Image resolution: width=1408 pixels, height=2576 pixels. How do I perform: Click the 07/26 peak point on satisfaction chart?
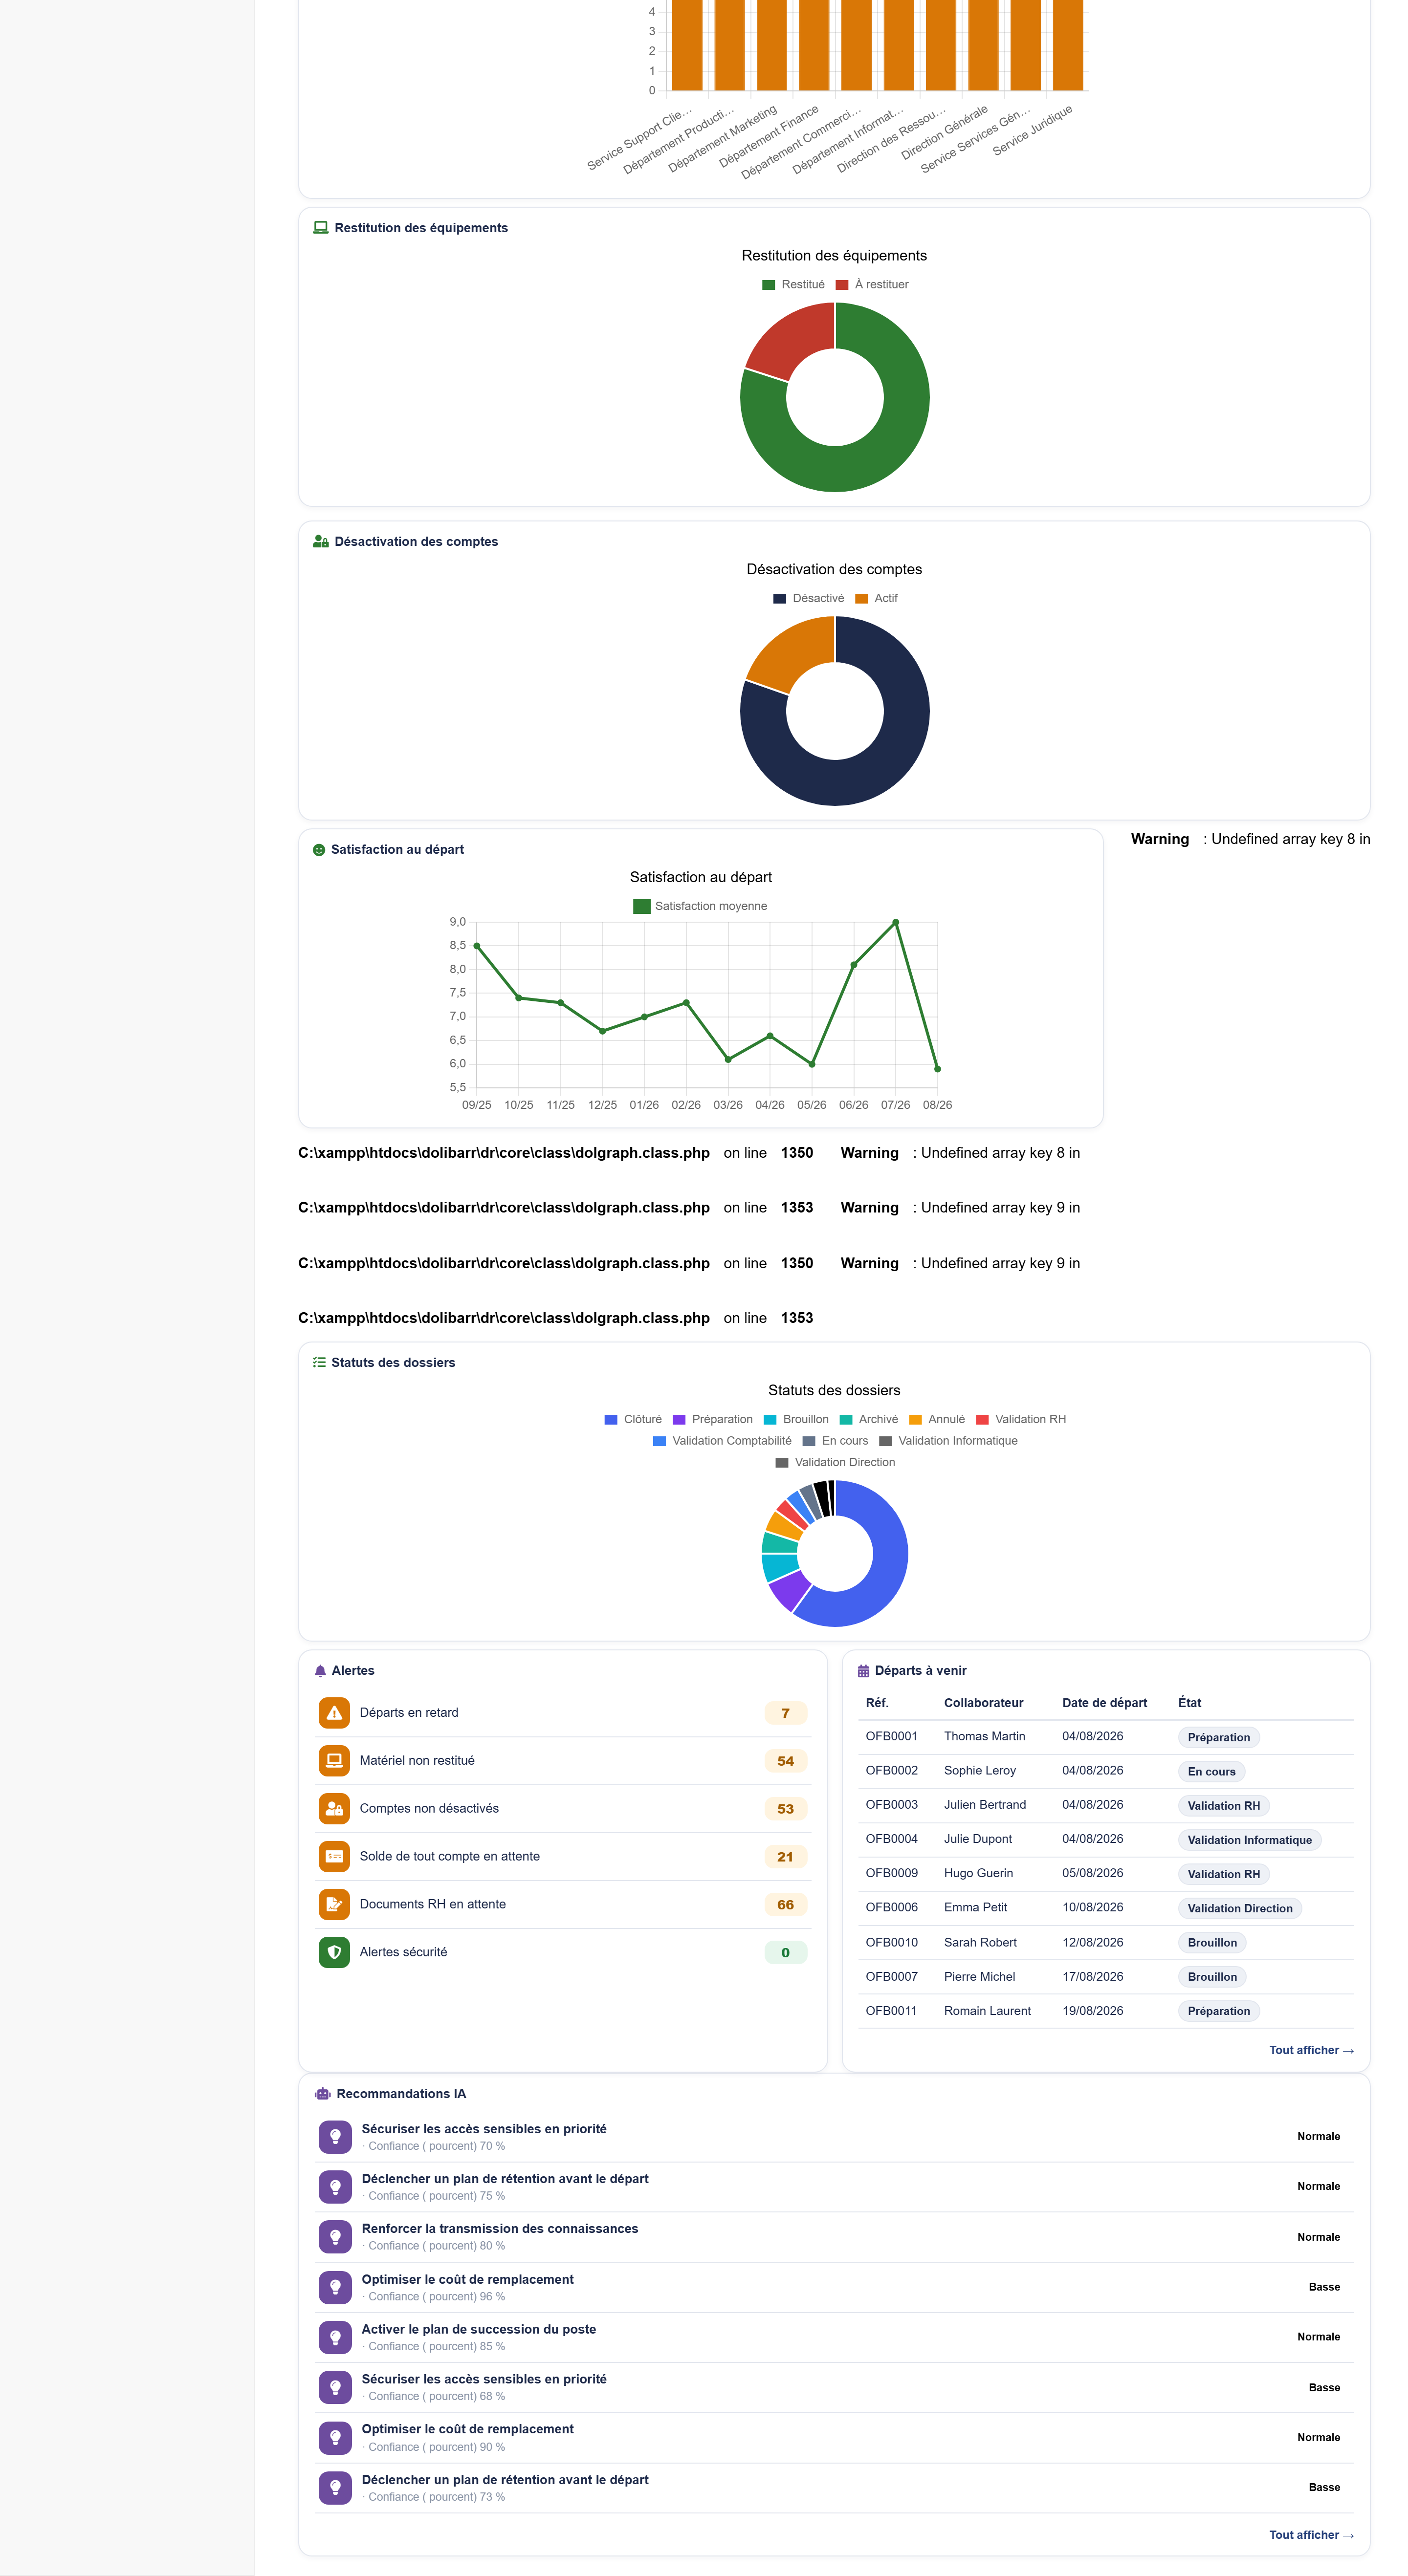[x=896, y=922]
